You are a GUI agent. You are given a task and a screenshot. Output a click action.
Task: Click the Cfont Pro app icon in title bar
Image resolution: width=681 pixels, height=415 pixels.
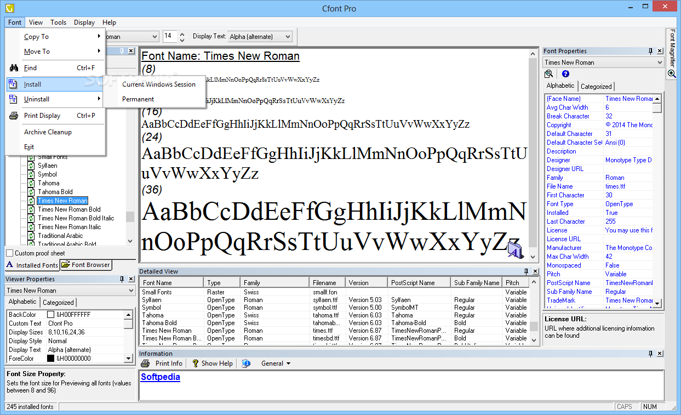[9, 8]
